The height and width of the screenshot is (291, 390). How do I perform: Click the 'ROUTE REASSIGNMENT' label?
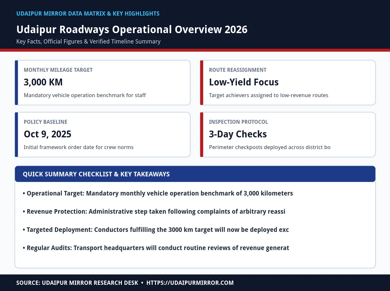pyautogui.click(x=238, y=70)
